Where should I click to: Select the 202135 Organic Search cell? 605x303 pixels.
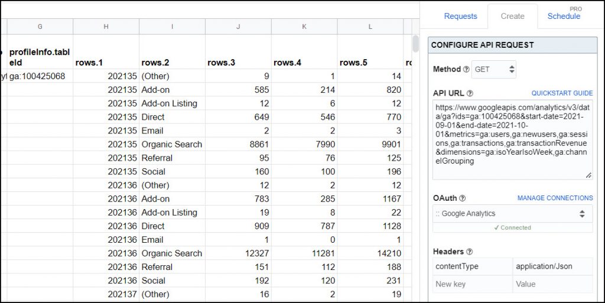(172, 144)
